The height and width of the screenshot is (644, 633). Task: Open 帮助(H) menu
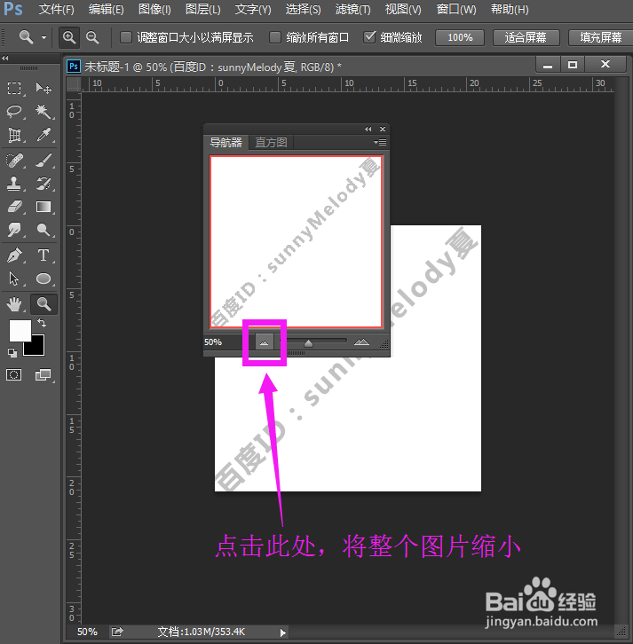(x=510, y=9)
